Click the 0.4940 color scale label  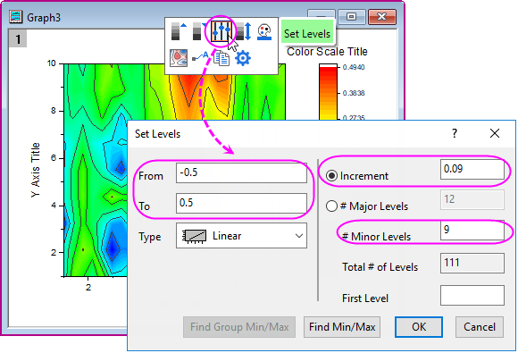pyautogui.click(x=354, y=67)
